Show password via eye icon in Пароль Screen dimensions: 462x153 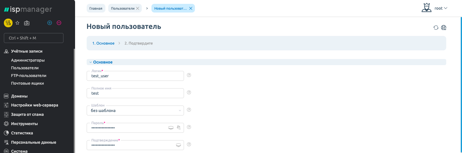[x=171, y=128]
